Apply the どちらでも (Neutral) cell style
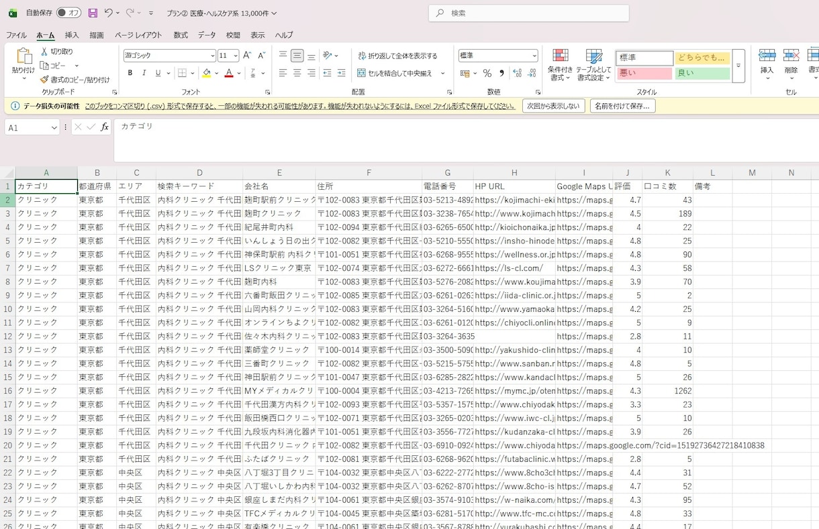 [x=702, y=58]
